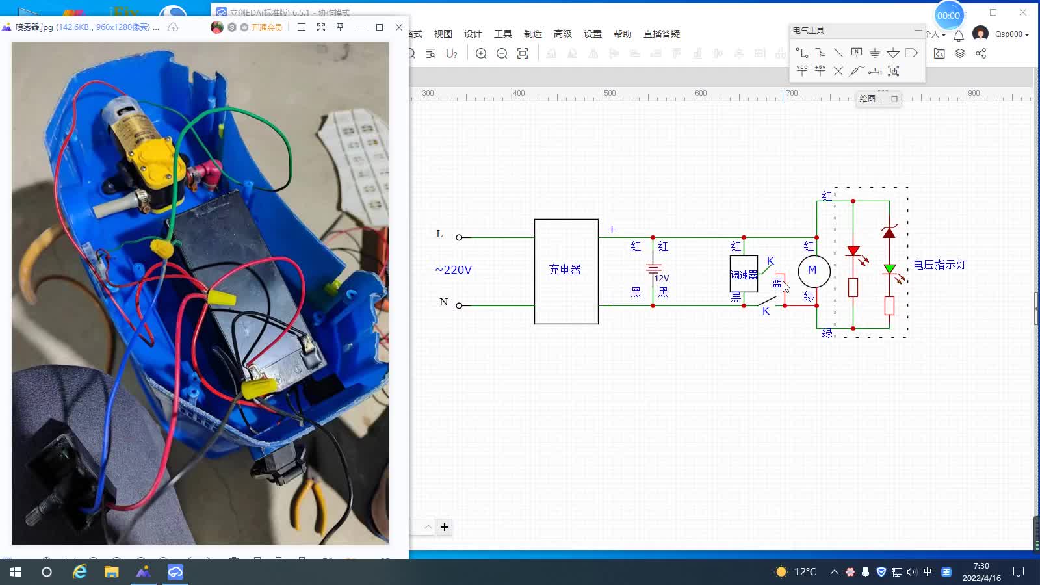Click the image viewer user avatar
1040x585 pixels.
[x=217, y=27]
